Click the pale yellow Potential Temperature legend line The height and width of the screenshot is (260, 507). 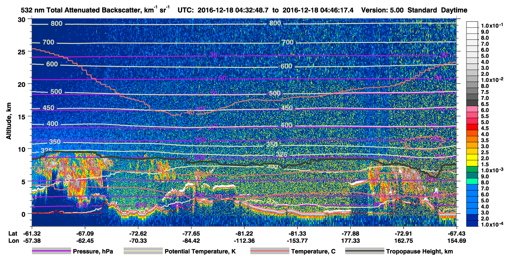[x=143, y=251]
